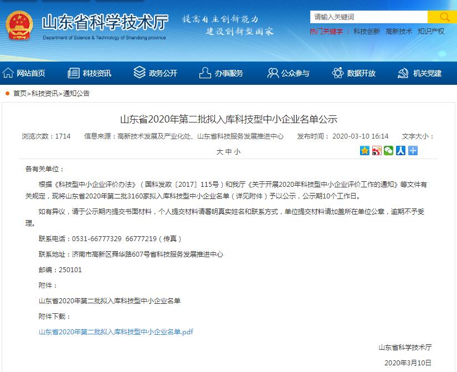Share via the Renren blue icon

pos(400,150)
